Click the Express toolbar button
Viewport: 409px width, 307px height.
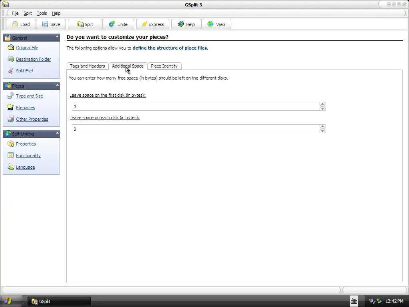coord(153,24)
